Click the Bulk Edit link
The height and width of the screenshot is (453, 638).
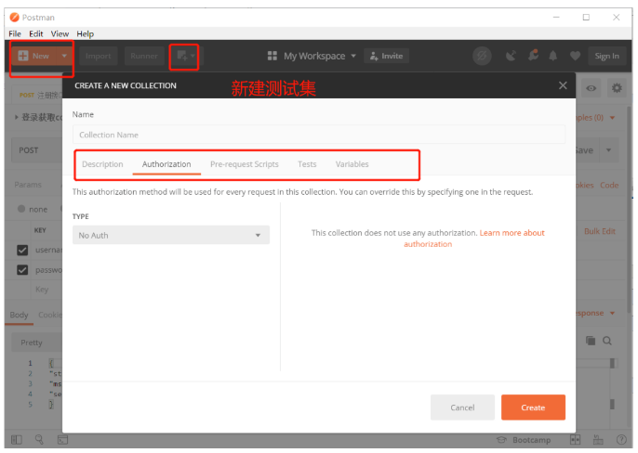click(x=600, y=231)
